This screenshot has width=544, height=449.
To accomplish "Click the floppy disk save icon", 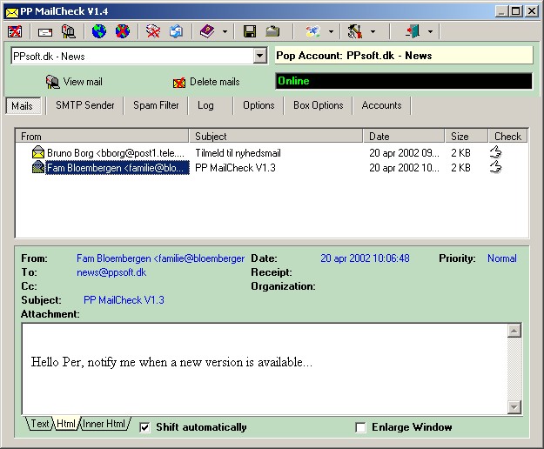I will pyautogui.click(x=250, y=31).
